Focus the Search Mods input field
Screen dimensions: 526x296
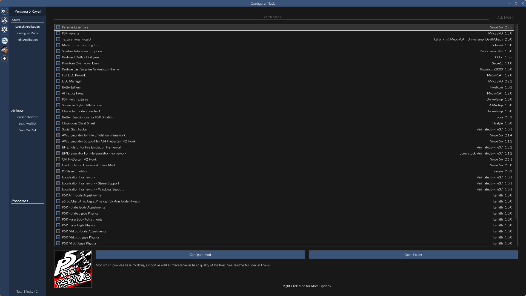point(271,17)
